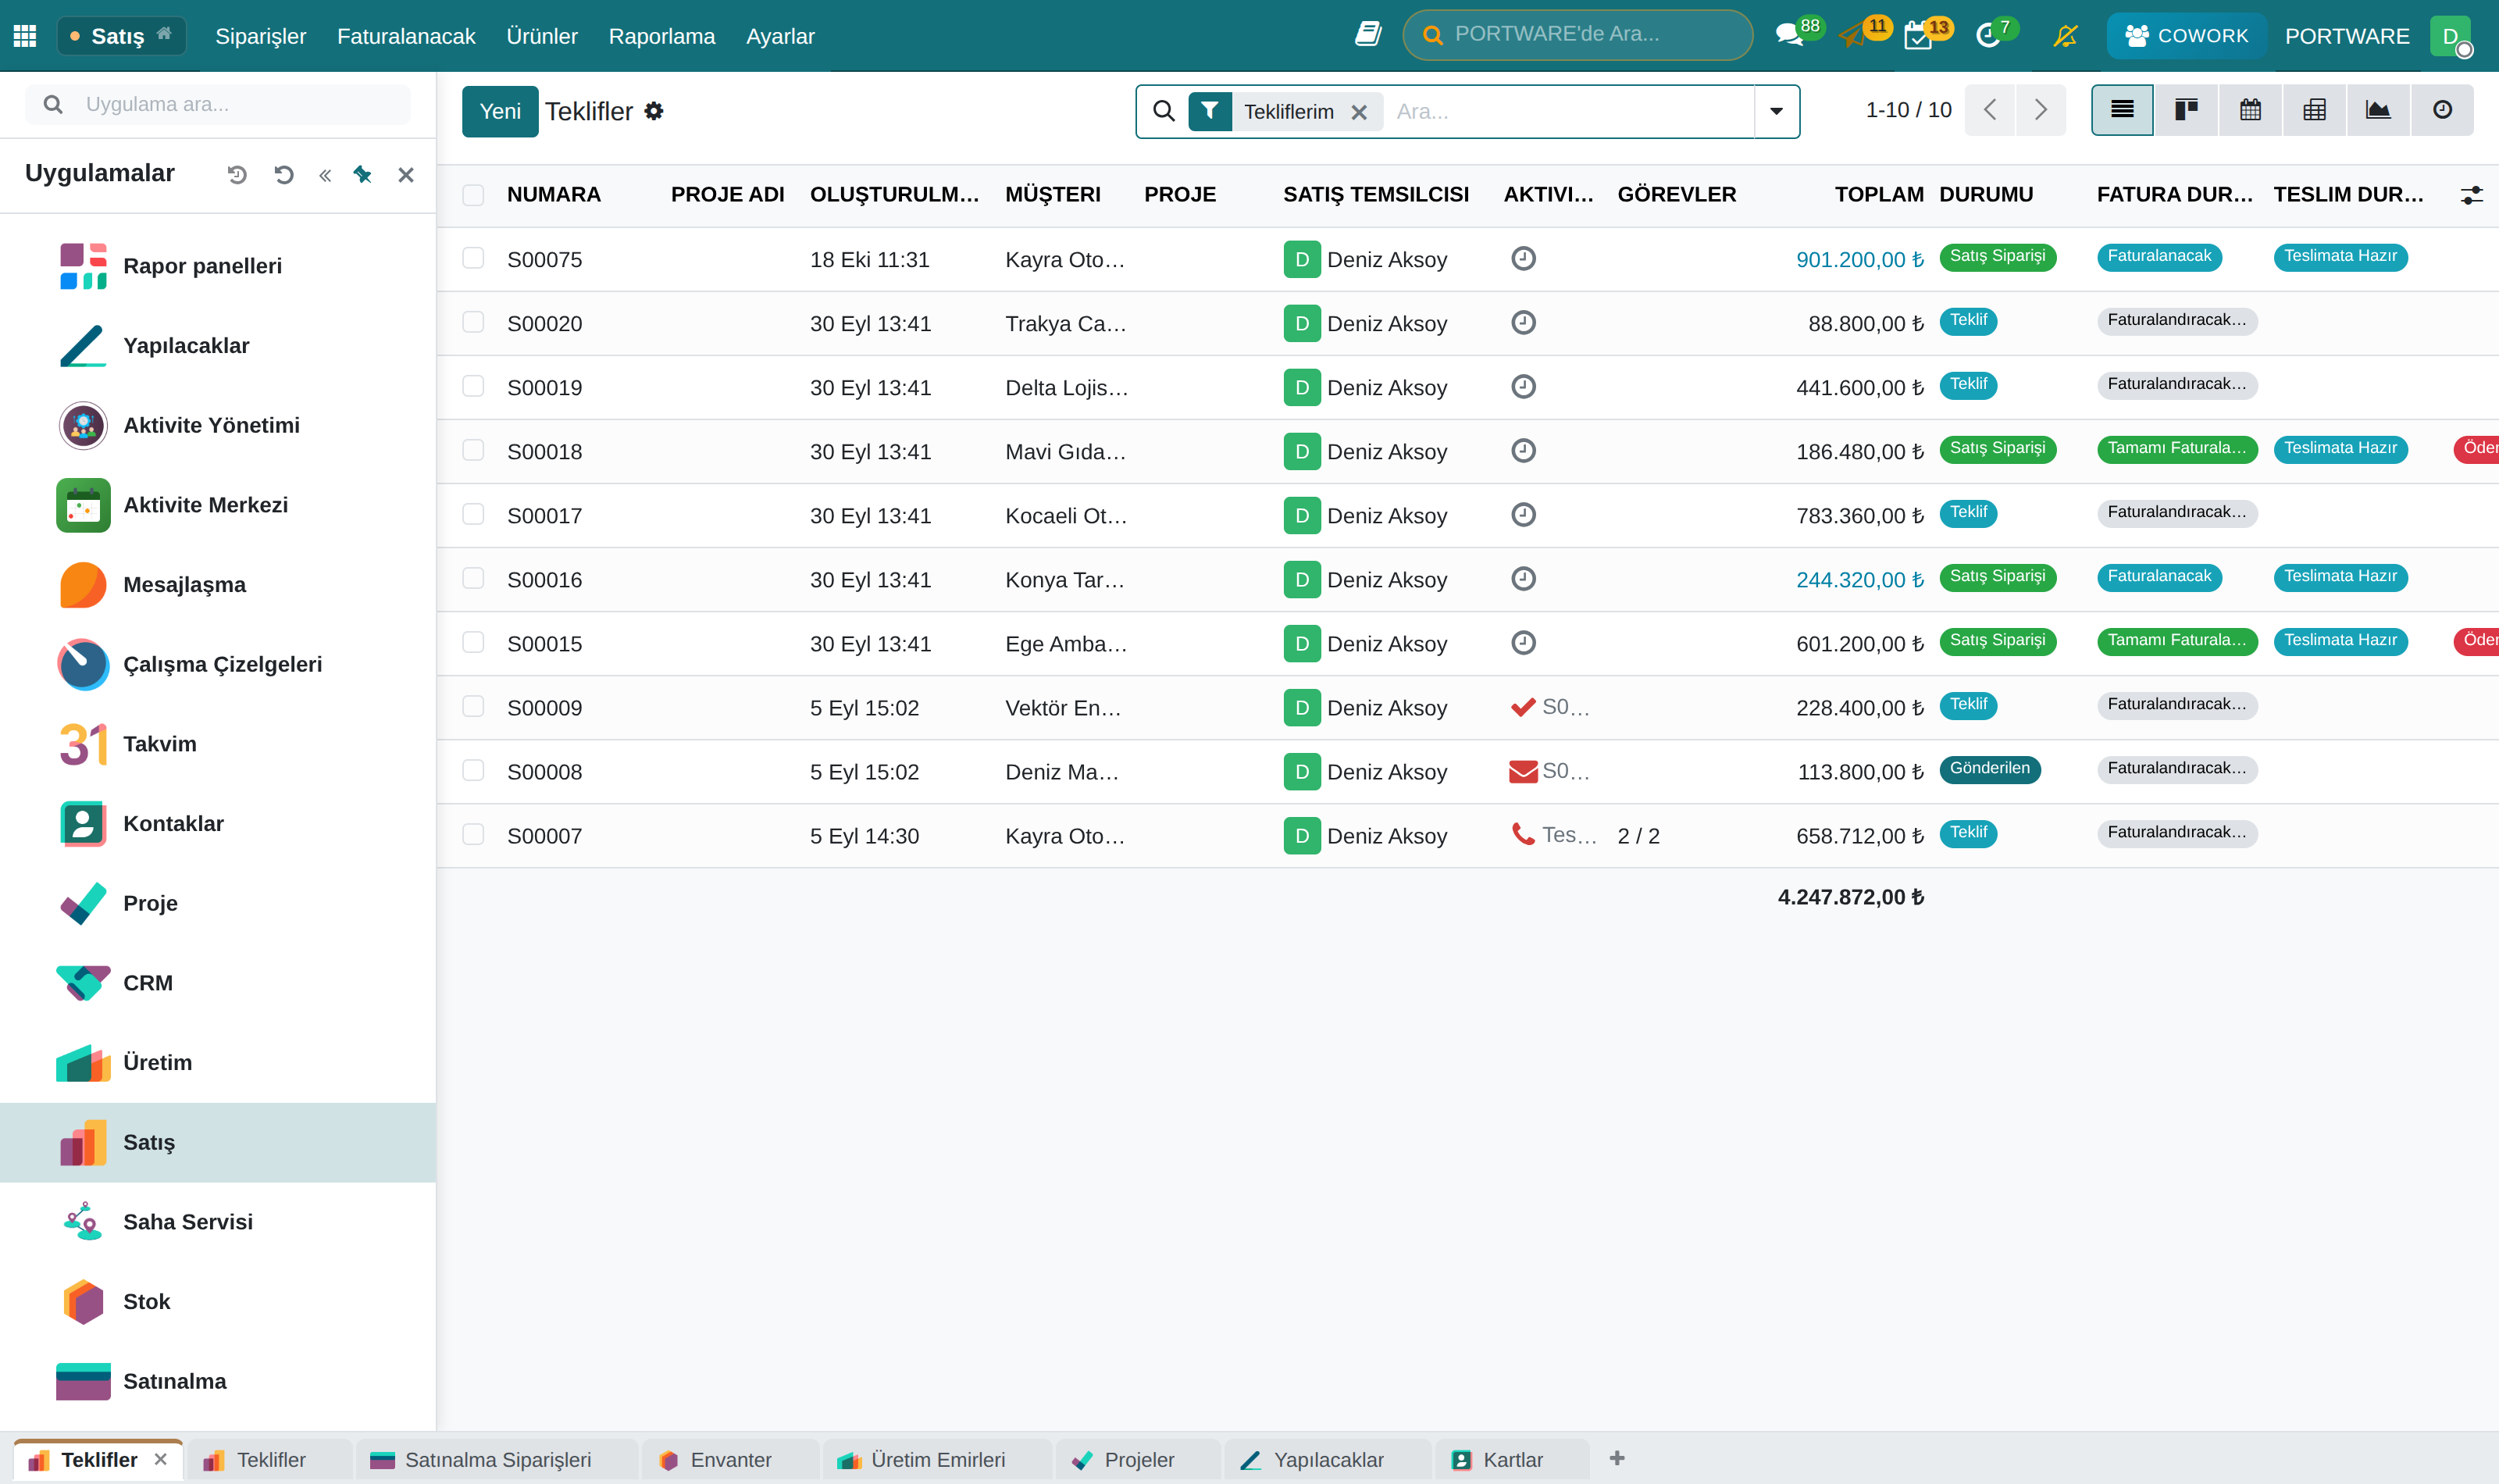Click the COWORK button
This screenshot has height=1484, width=2499.
click(x=2186, y=36)
